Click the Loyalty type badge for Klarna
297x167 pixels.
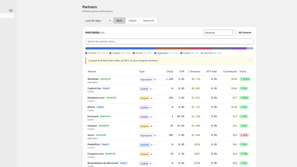click(x=144, y=108)
